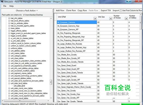This screenshot has height=105, width=143.
Task: Select the unit_stats_land tree entry
Action: (x=19, y=86)
